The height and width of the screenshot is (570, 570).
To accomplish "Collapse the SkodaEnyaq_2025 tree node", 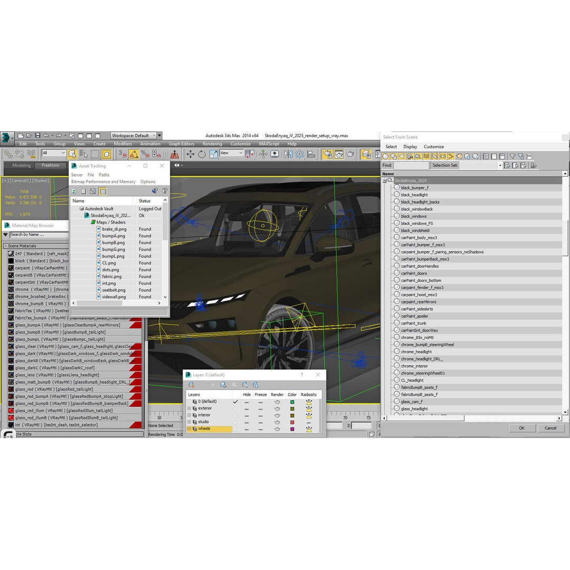I will (x=384, y=180).
